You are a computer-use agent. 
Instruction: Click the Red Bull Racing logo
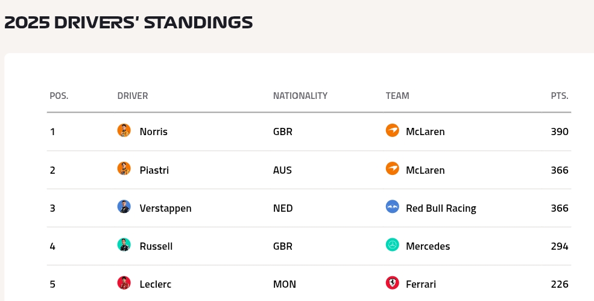click(x=393, y=207)
